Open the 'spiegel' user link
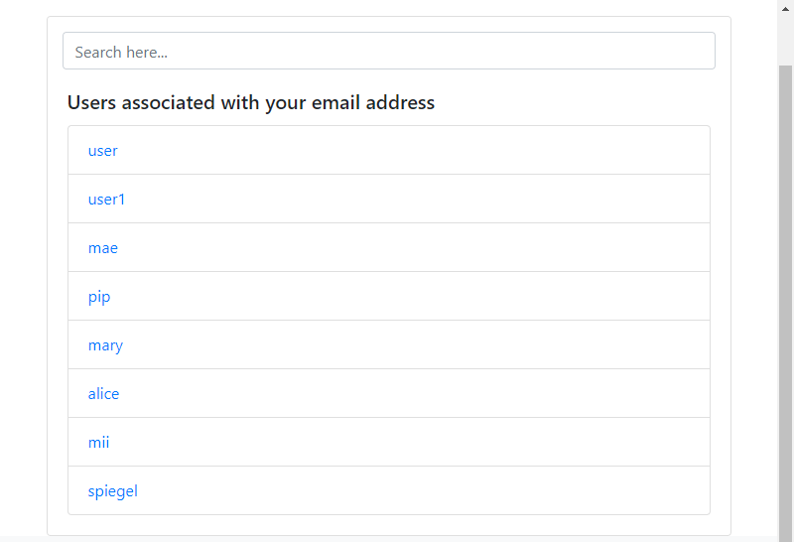The height and width of the screenshot is (542, 794). tap(112, 491)
